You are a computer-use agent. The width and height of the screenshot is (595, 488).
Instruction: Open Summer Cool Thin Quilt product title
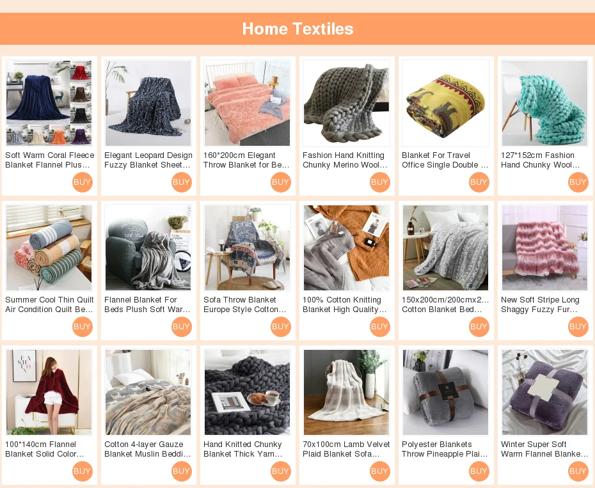49,304
